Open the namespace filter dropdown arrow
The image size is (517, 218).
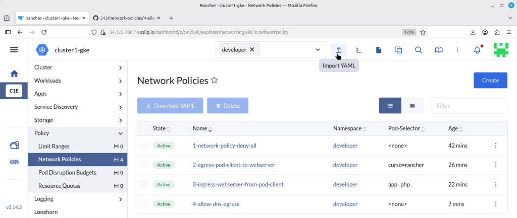318,50
